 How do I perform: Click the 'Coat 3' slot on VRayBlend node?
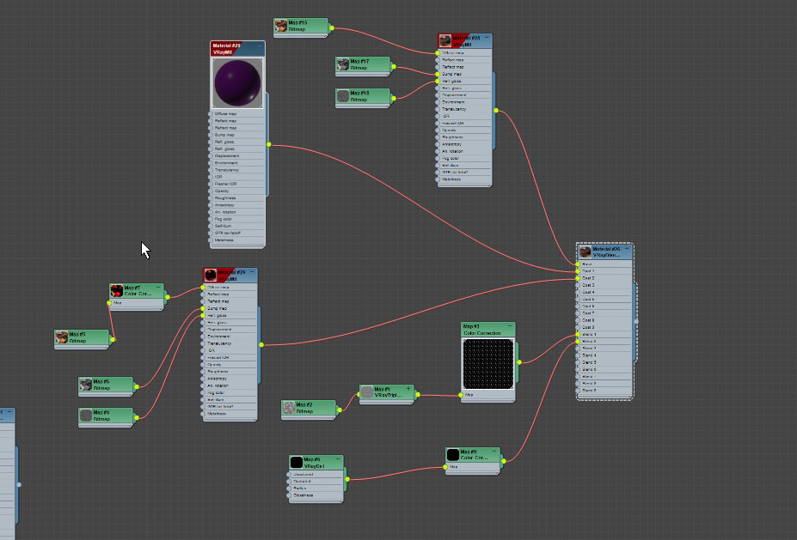tap(605, 285)
